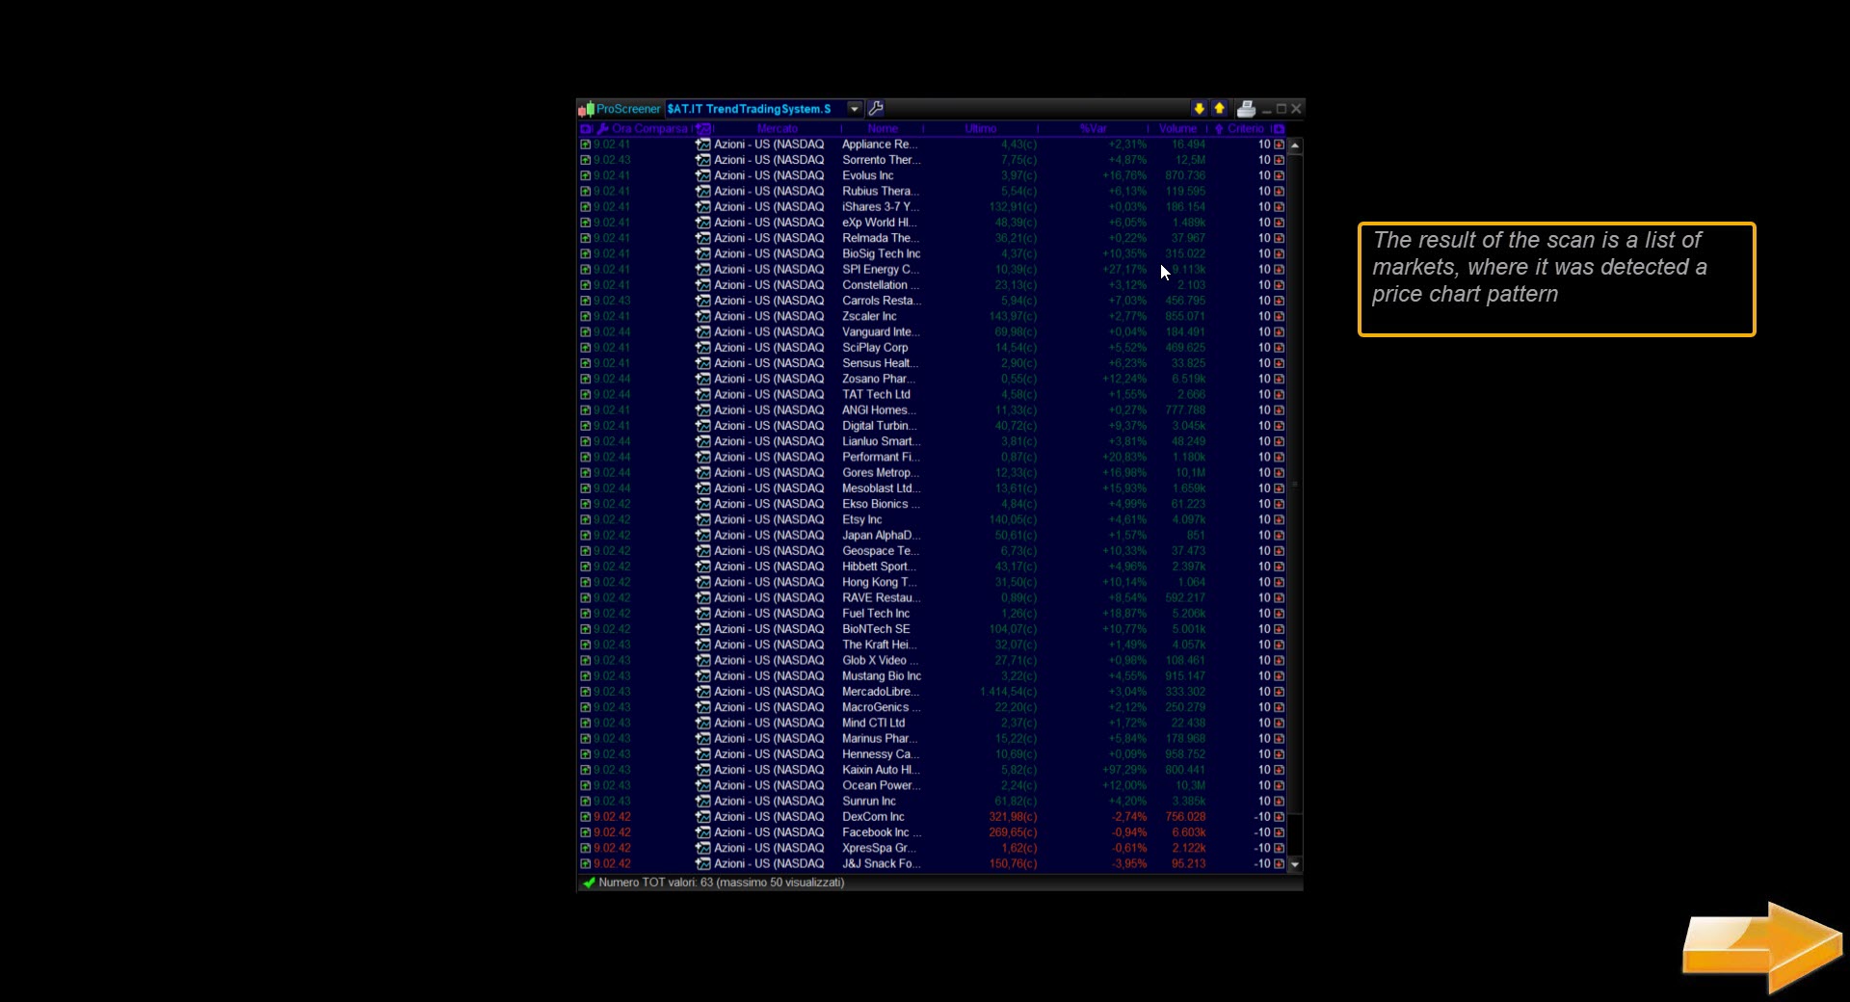This screenshot has width=1850, height=1002.
Task: Select the BioSig Tech Inc row name
Action: [x=881, y=253]
